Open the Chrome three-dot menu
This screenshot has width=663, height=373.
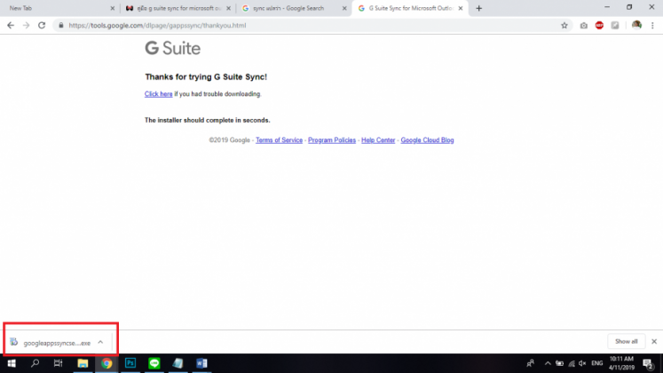click(652, 26)
